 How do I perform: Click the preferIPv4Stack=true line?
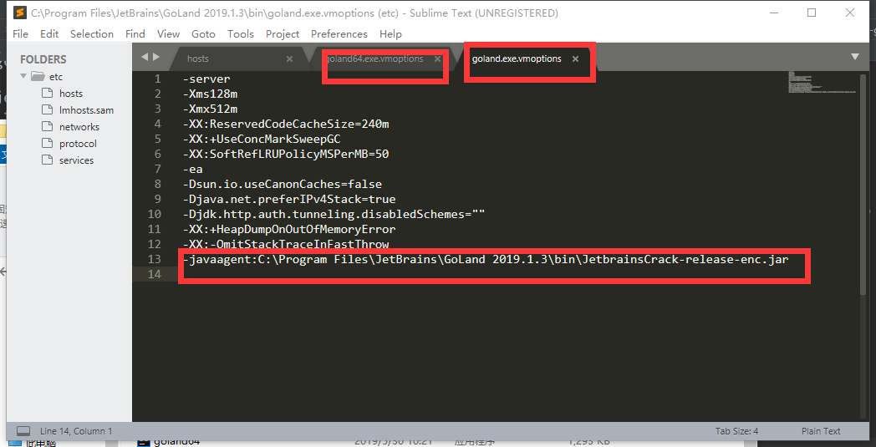click(x=289, y=199)
